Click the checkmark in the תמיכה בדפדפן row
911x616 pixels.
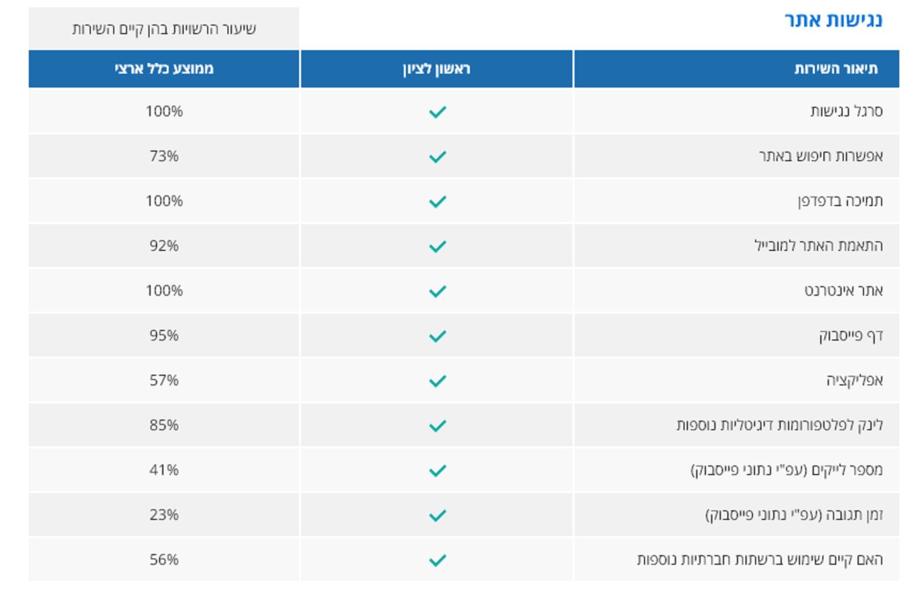coord(437,201)
